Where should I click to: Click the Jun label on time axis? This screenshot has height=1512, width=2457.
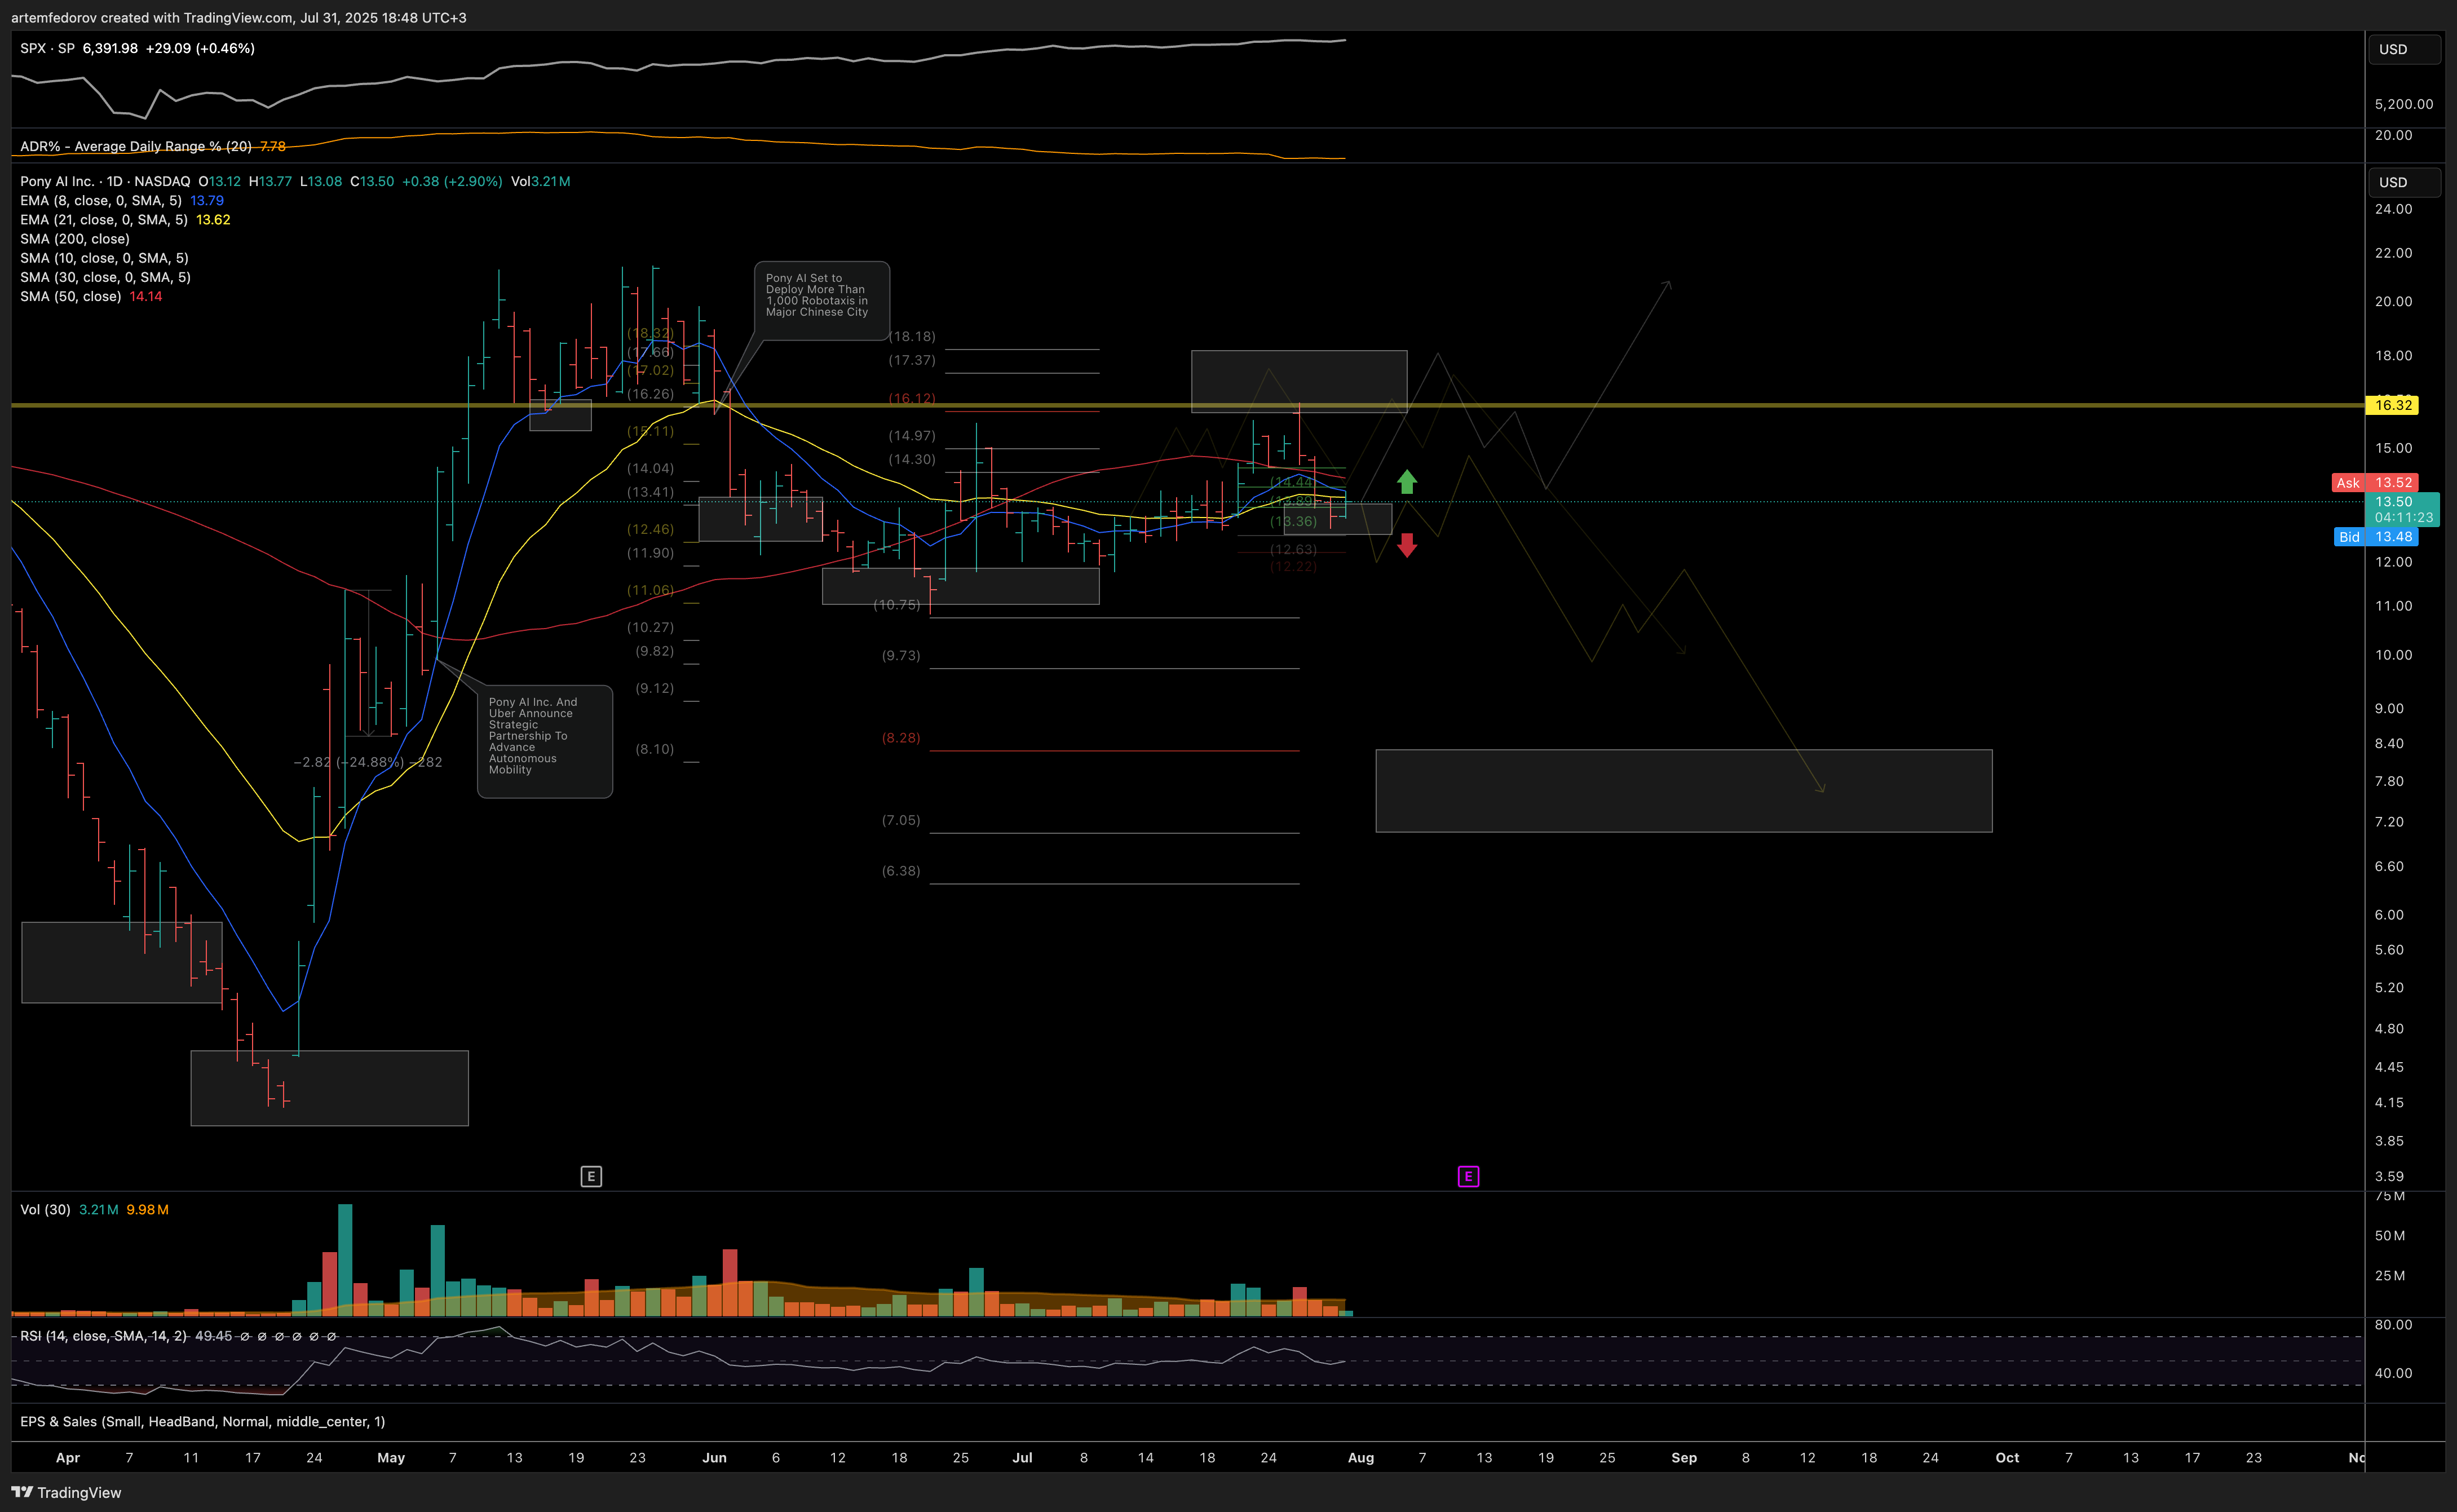[714, 1457]
